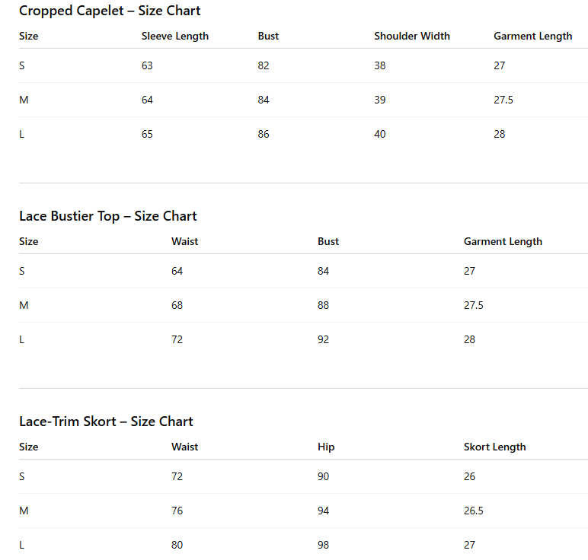Select the Hip column header
The image size is (588, 560).
[x=326, y=447]
